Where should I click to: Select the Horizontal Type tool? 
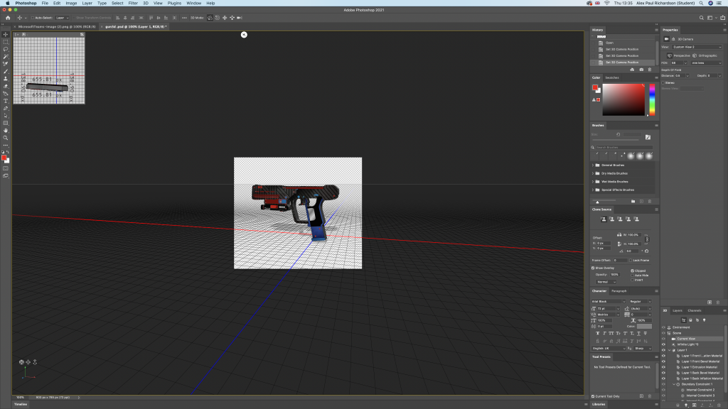click(6, 101)
